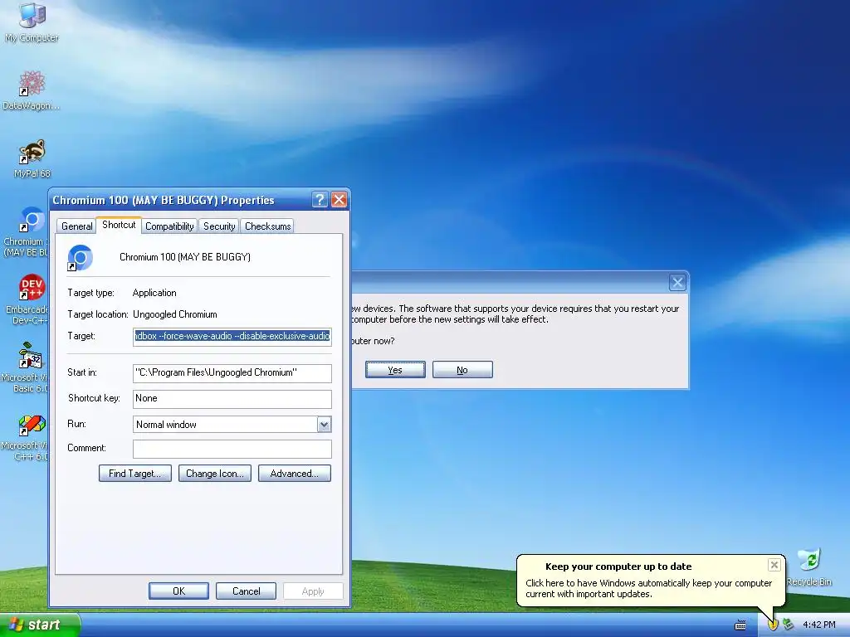Select the MyPal 68 desktop shortcut

32,158
